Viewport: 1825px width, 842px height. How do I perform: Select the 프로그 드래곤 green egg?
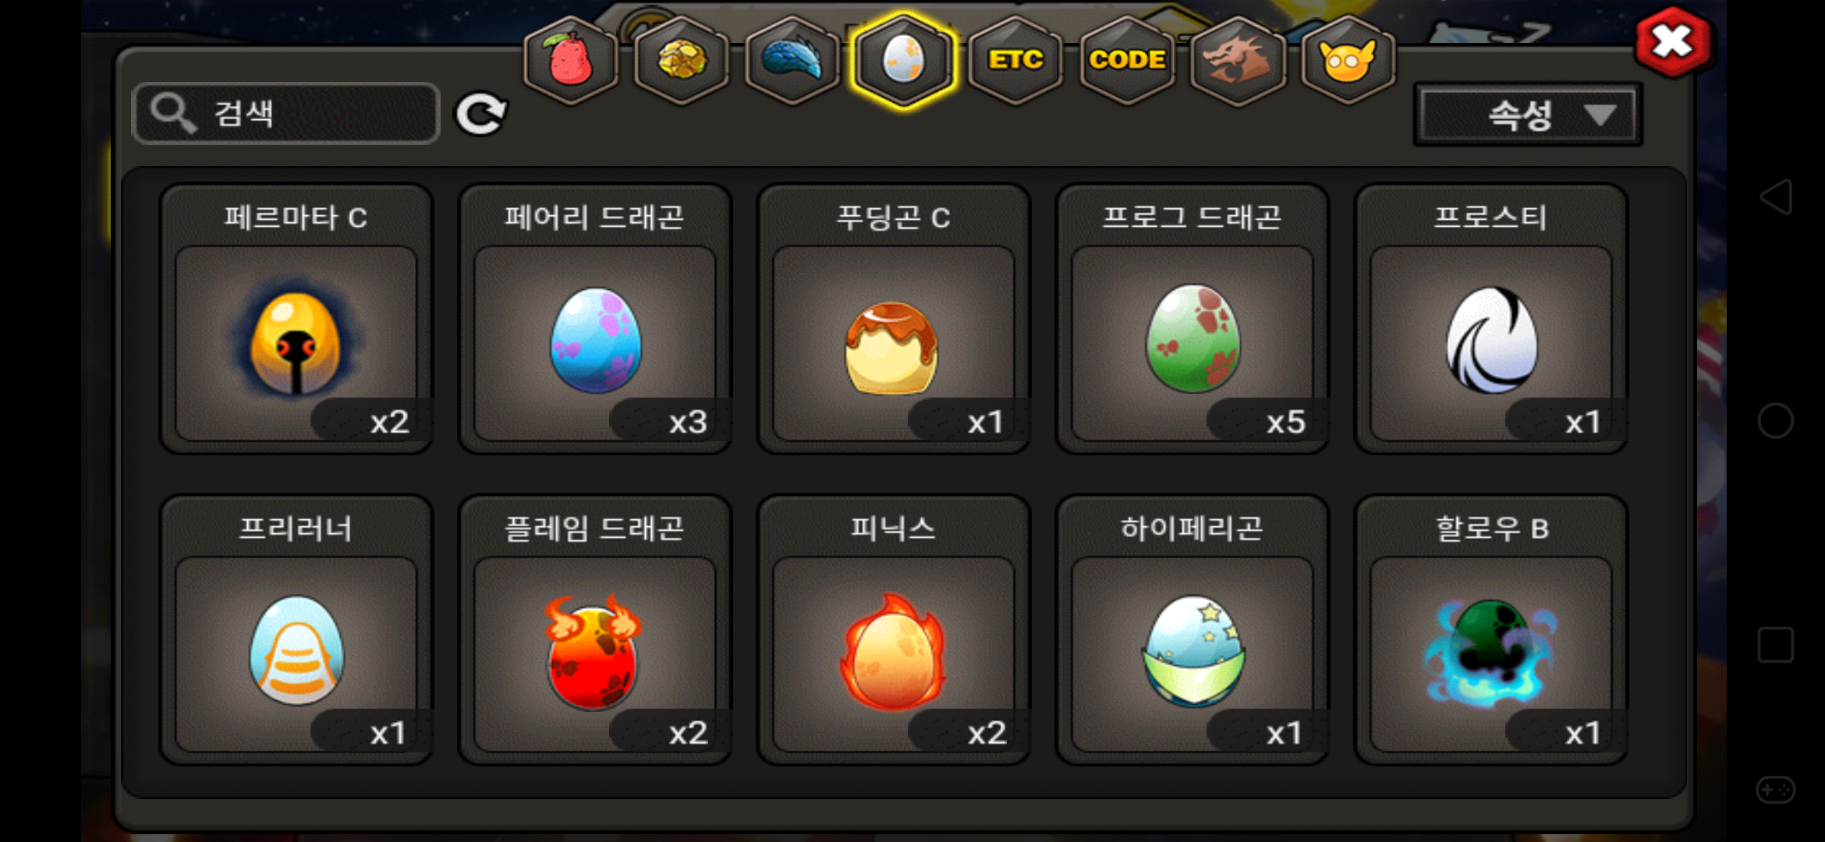pyautogui.click(x=1192, y=319)
